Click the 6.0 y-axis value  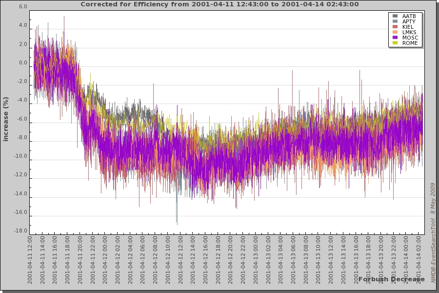point(23,6)
